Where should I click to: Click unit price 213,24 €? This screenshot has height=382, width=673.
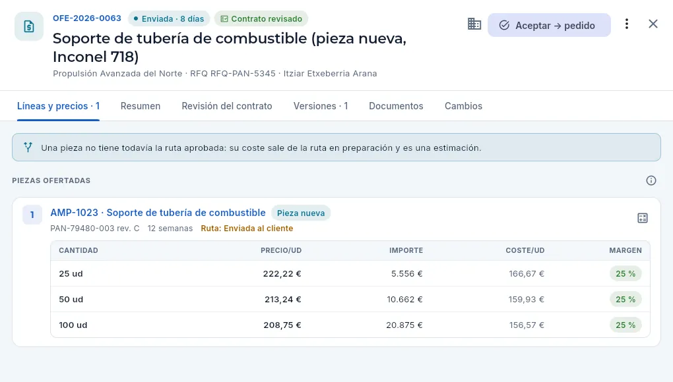point(283,300)
